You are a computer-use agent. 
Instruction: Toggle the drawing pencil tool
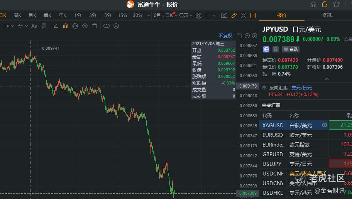pos(234,15)
